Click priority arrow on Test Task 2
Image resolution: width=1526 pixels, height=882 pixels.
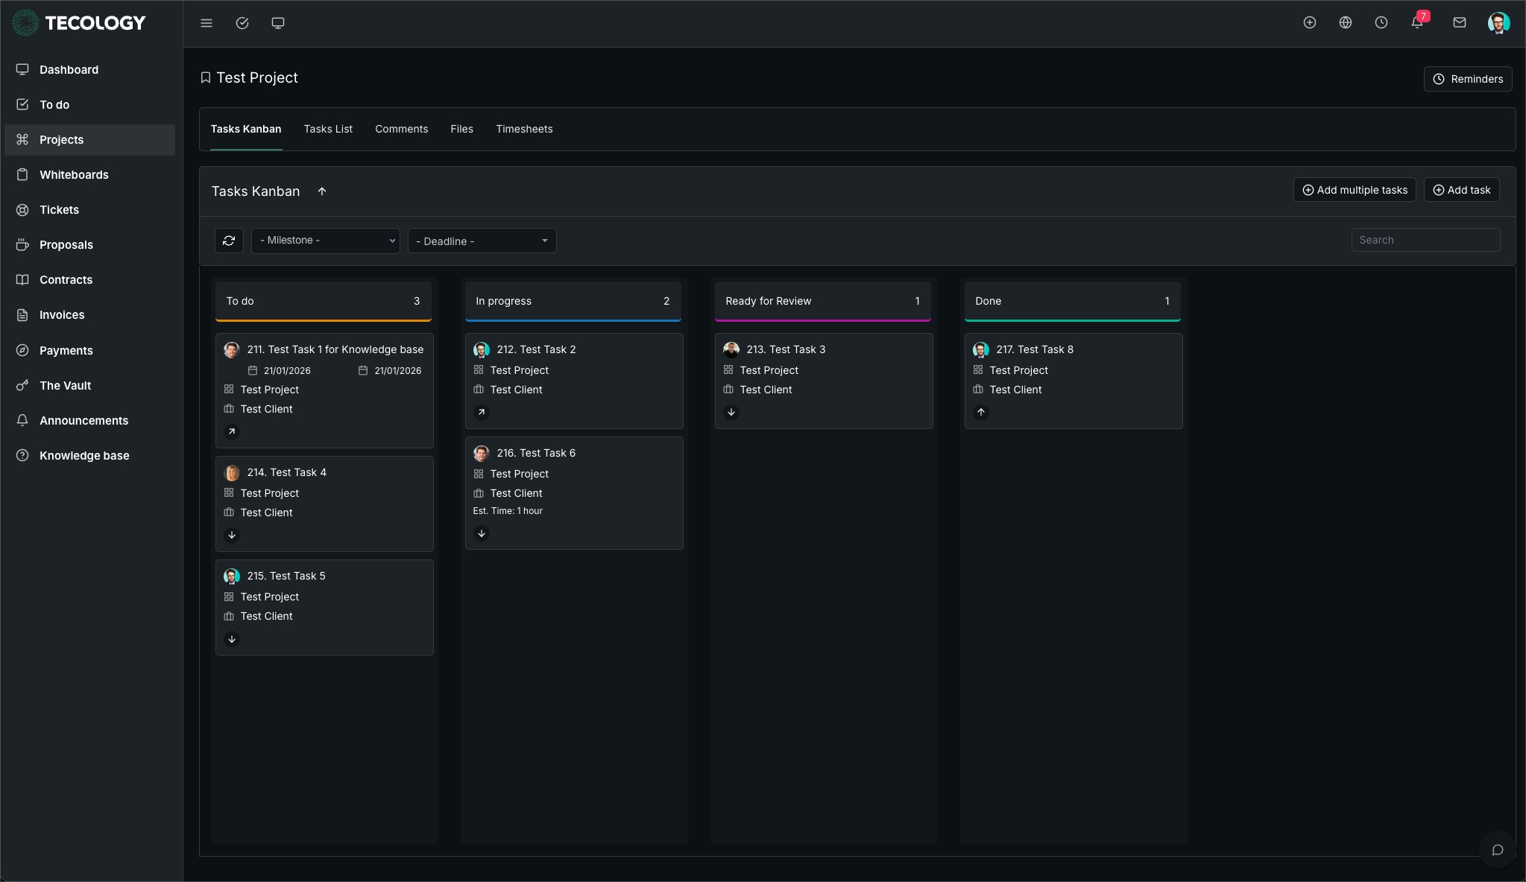(x=482, y=412)
